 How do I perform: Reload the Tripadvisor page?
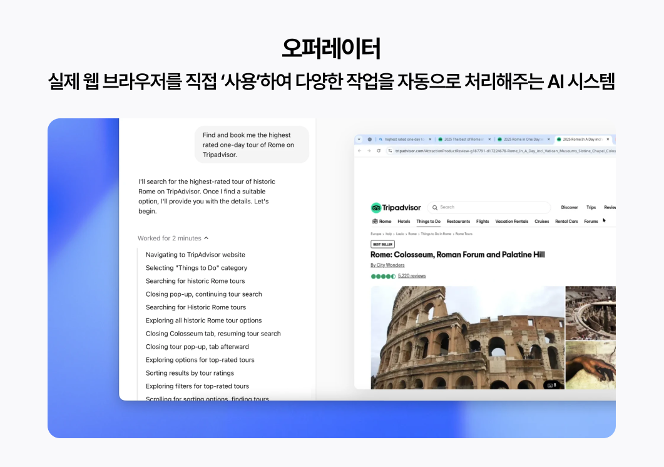(x=379, y=151)
